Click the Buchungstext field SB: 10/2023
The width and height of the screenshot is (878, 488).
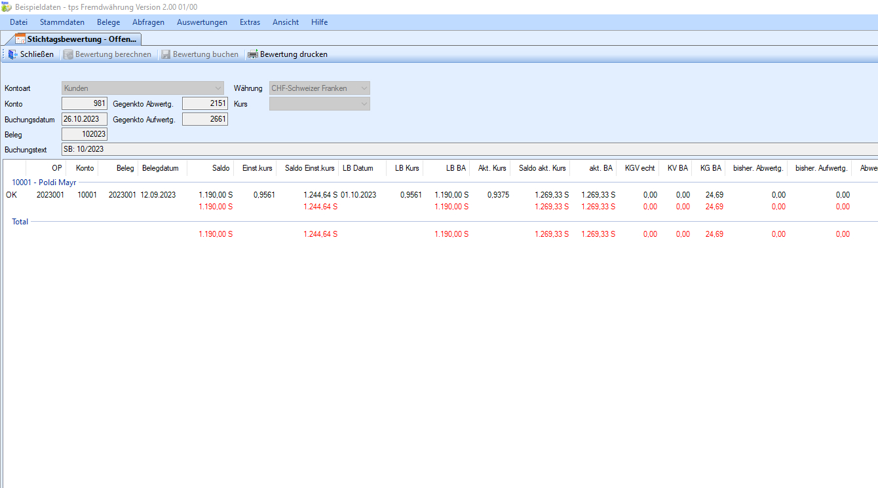point(459,150)
